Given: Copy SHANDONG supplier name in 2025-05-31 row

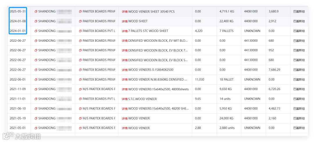Looking at the screenshot, I should 36,12.
